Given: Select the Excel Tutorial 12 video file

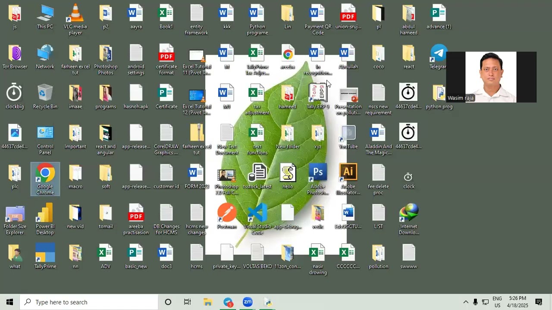Looking at the screenshot, I should [x=197, y=102].
